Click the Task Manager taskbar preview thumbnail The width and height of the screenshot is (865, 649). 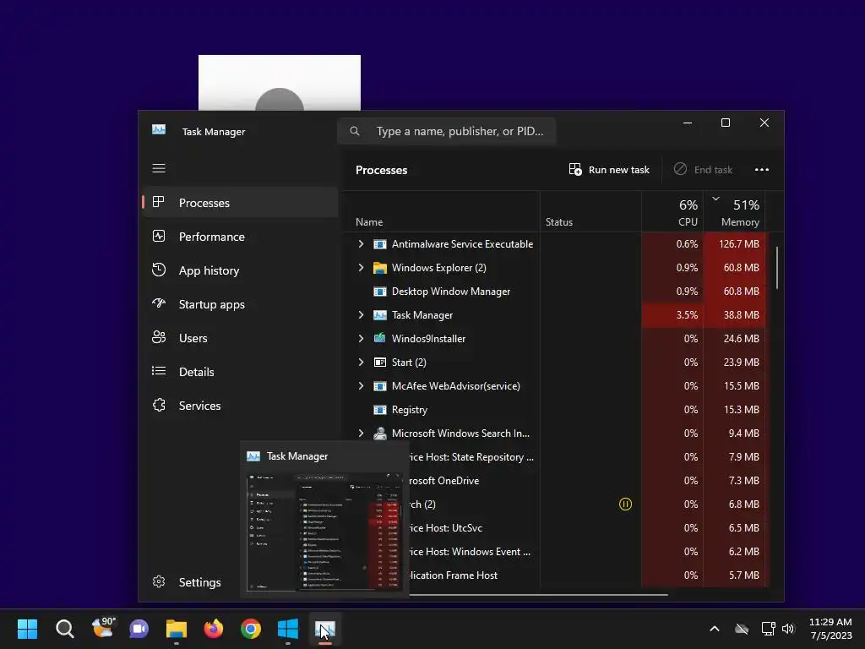(x=324, y=532)
